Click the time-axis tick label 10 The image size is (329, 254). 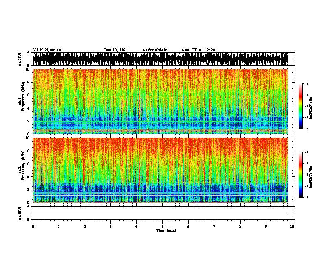[292, 227]
